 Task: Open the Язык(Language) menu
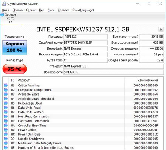pyautogui.click(x=83, y=10)
